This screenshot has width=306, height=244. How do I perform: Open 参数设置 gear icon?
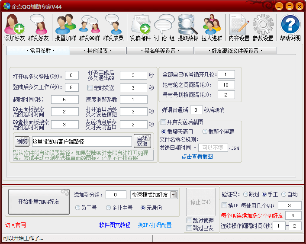(263, 27)
